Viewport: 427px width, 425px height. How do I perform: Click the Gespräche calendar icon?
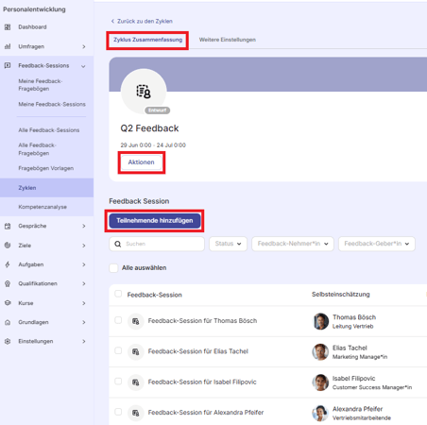8,226
